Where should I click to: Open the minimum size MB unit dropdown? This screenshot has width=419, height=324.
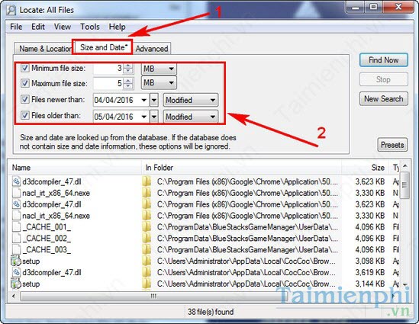point(159,69)
